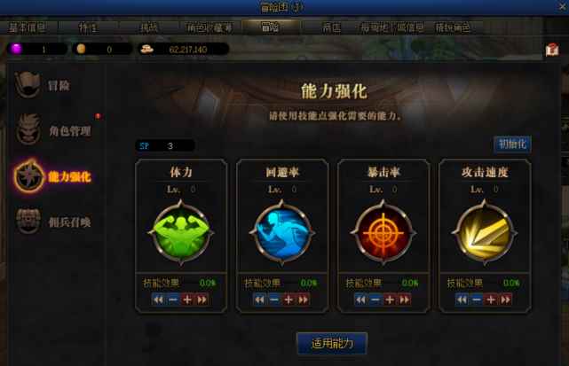The height and width of the screenshot is (366, 569).
Task: Select the yellow 攻击速度 slash icon
Action: (x=485, y=232)
